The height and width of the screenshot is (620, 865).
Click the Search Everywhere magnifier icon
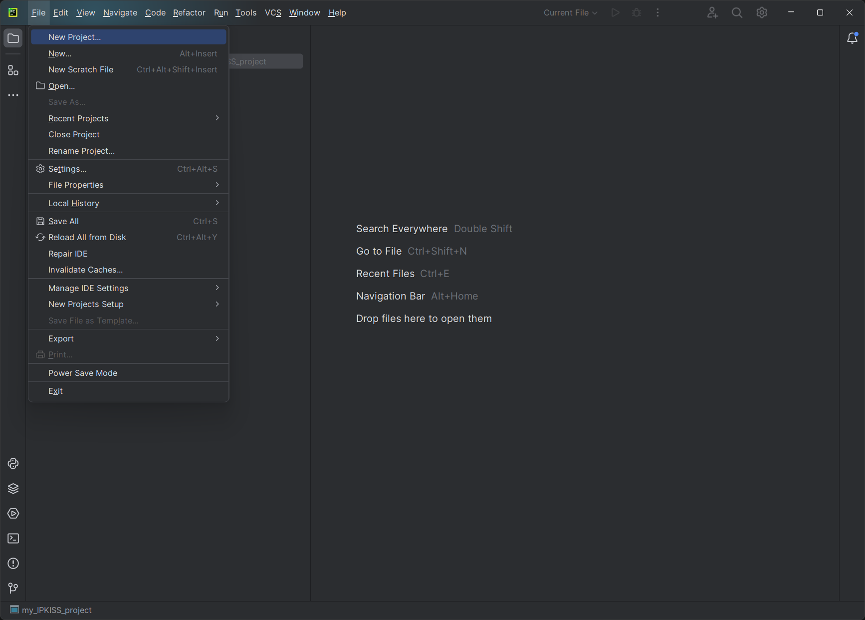pyautogui.click(x=737, y=13)
